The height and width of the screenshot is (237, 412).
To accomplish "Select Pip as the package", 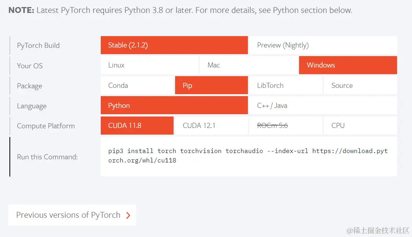I will pos(211,86).
